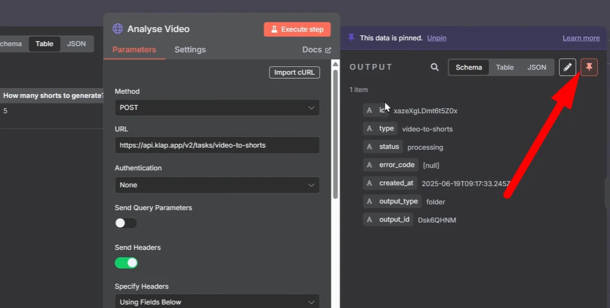Click the table cell showing 5

(5, 111)
